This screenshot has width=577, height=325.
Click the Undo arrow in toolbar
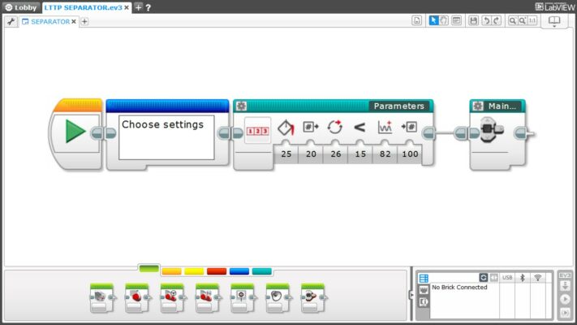click(x=485, y=20)
